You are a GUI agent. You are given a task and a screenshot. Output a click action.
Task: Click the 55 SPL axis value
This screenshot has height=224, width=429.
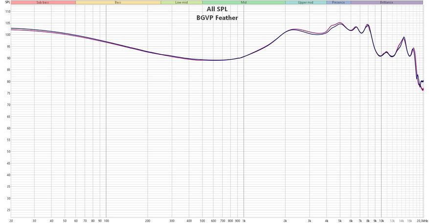[9, 140]
